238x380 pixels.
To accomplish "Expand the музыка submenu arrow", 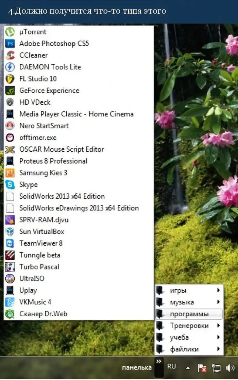I will 219,302.
